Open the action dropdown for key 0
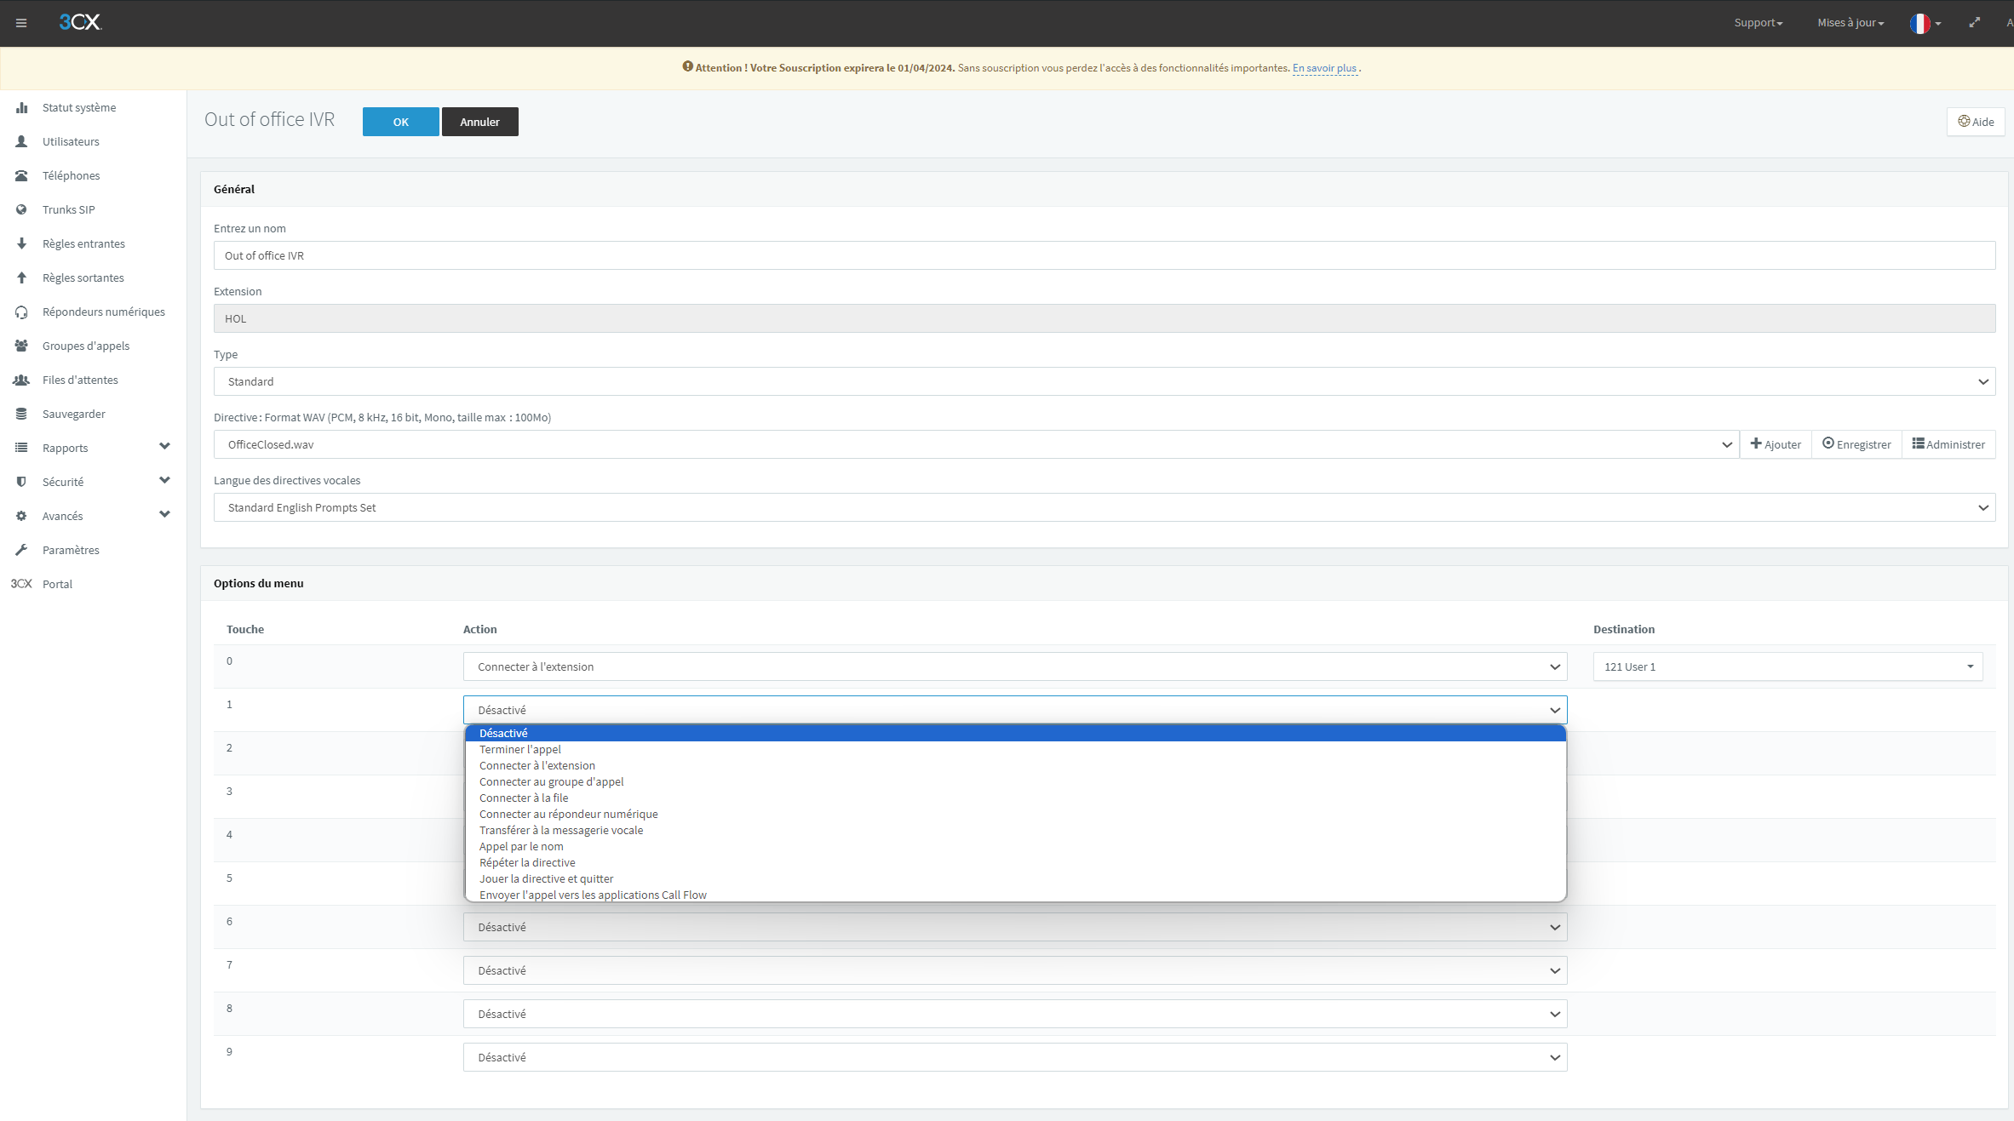The width and height of the screenshot is (2014, 1121). point(1014,666)
